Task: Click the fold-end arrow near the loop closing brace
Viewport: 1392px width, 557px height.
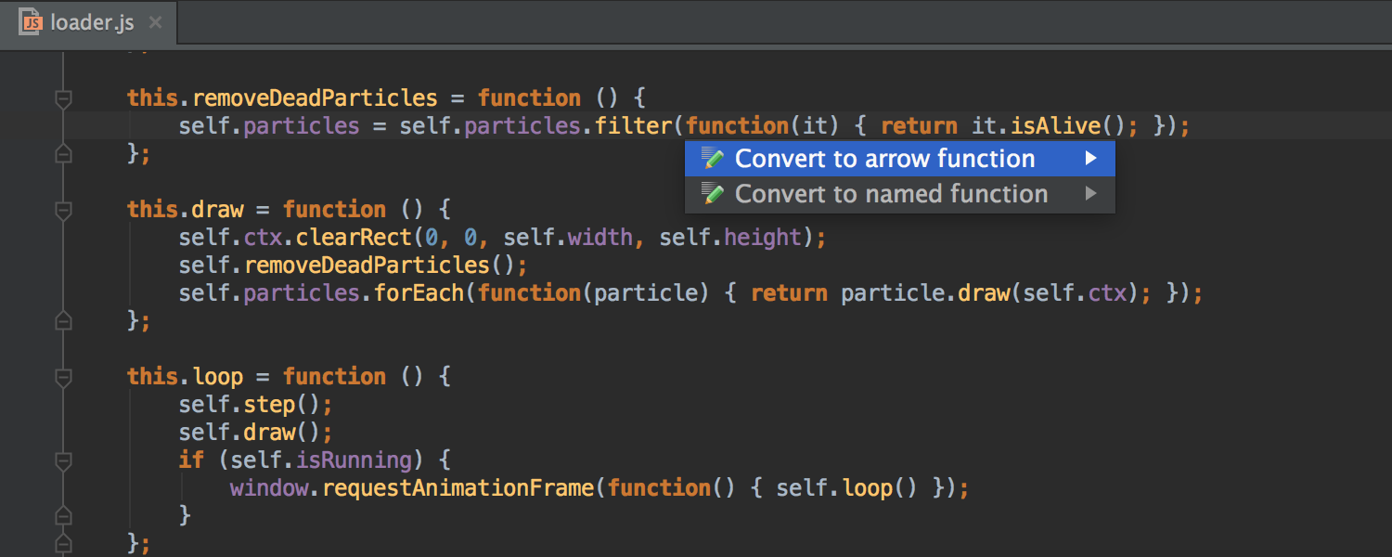Action: (62, 542)
